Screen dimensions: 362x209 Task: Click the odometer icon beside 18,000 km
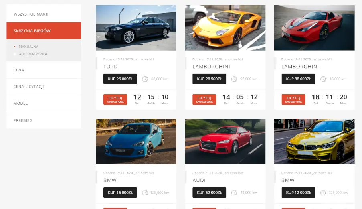click(x=323, y=79)
